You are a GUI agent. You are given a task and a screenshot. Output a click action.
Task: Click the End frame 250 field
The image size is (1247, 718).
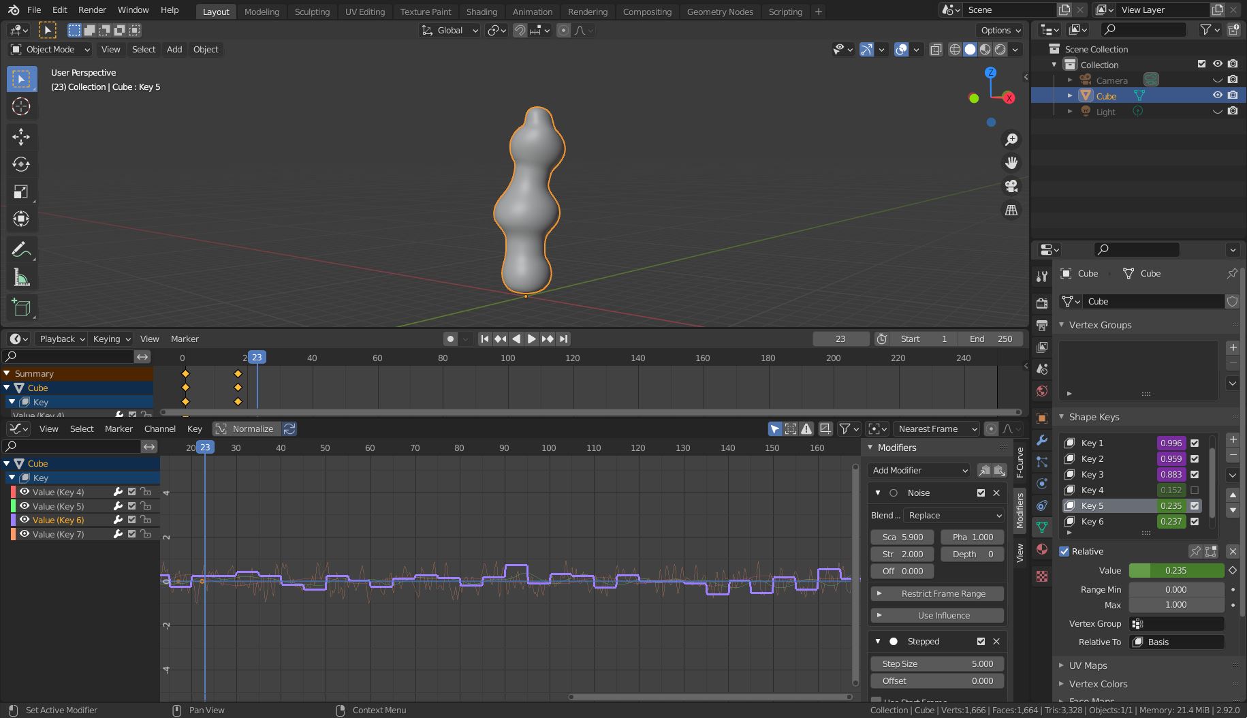991,339
